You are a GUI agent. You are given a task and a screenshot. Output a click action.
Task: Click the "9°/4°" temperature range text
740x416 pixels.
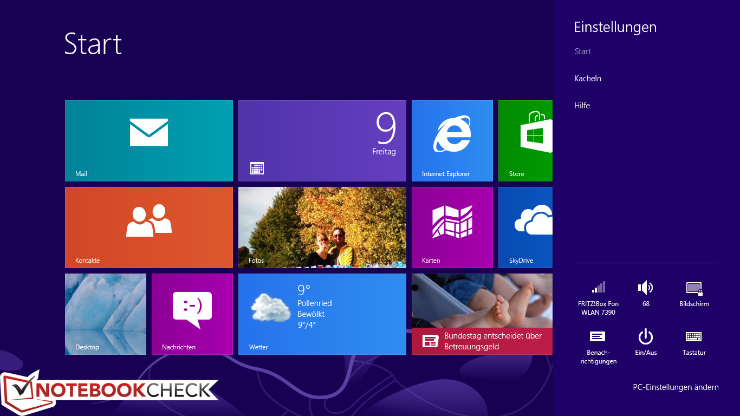click(x=307, y=325)
